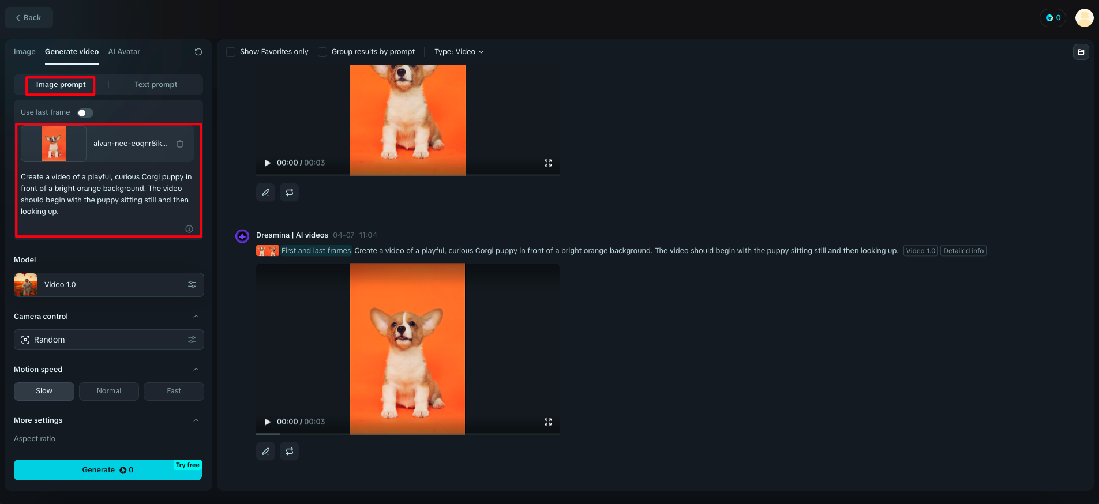
Task: Switch to the Text prompt tab
Action: [156, 85]
